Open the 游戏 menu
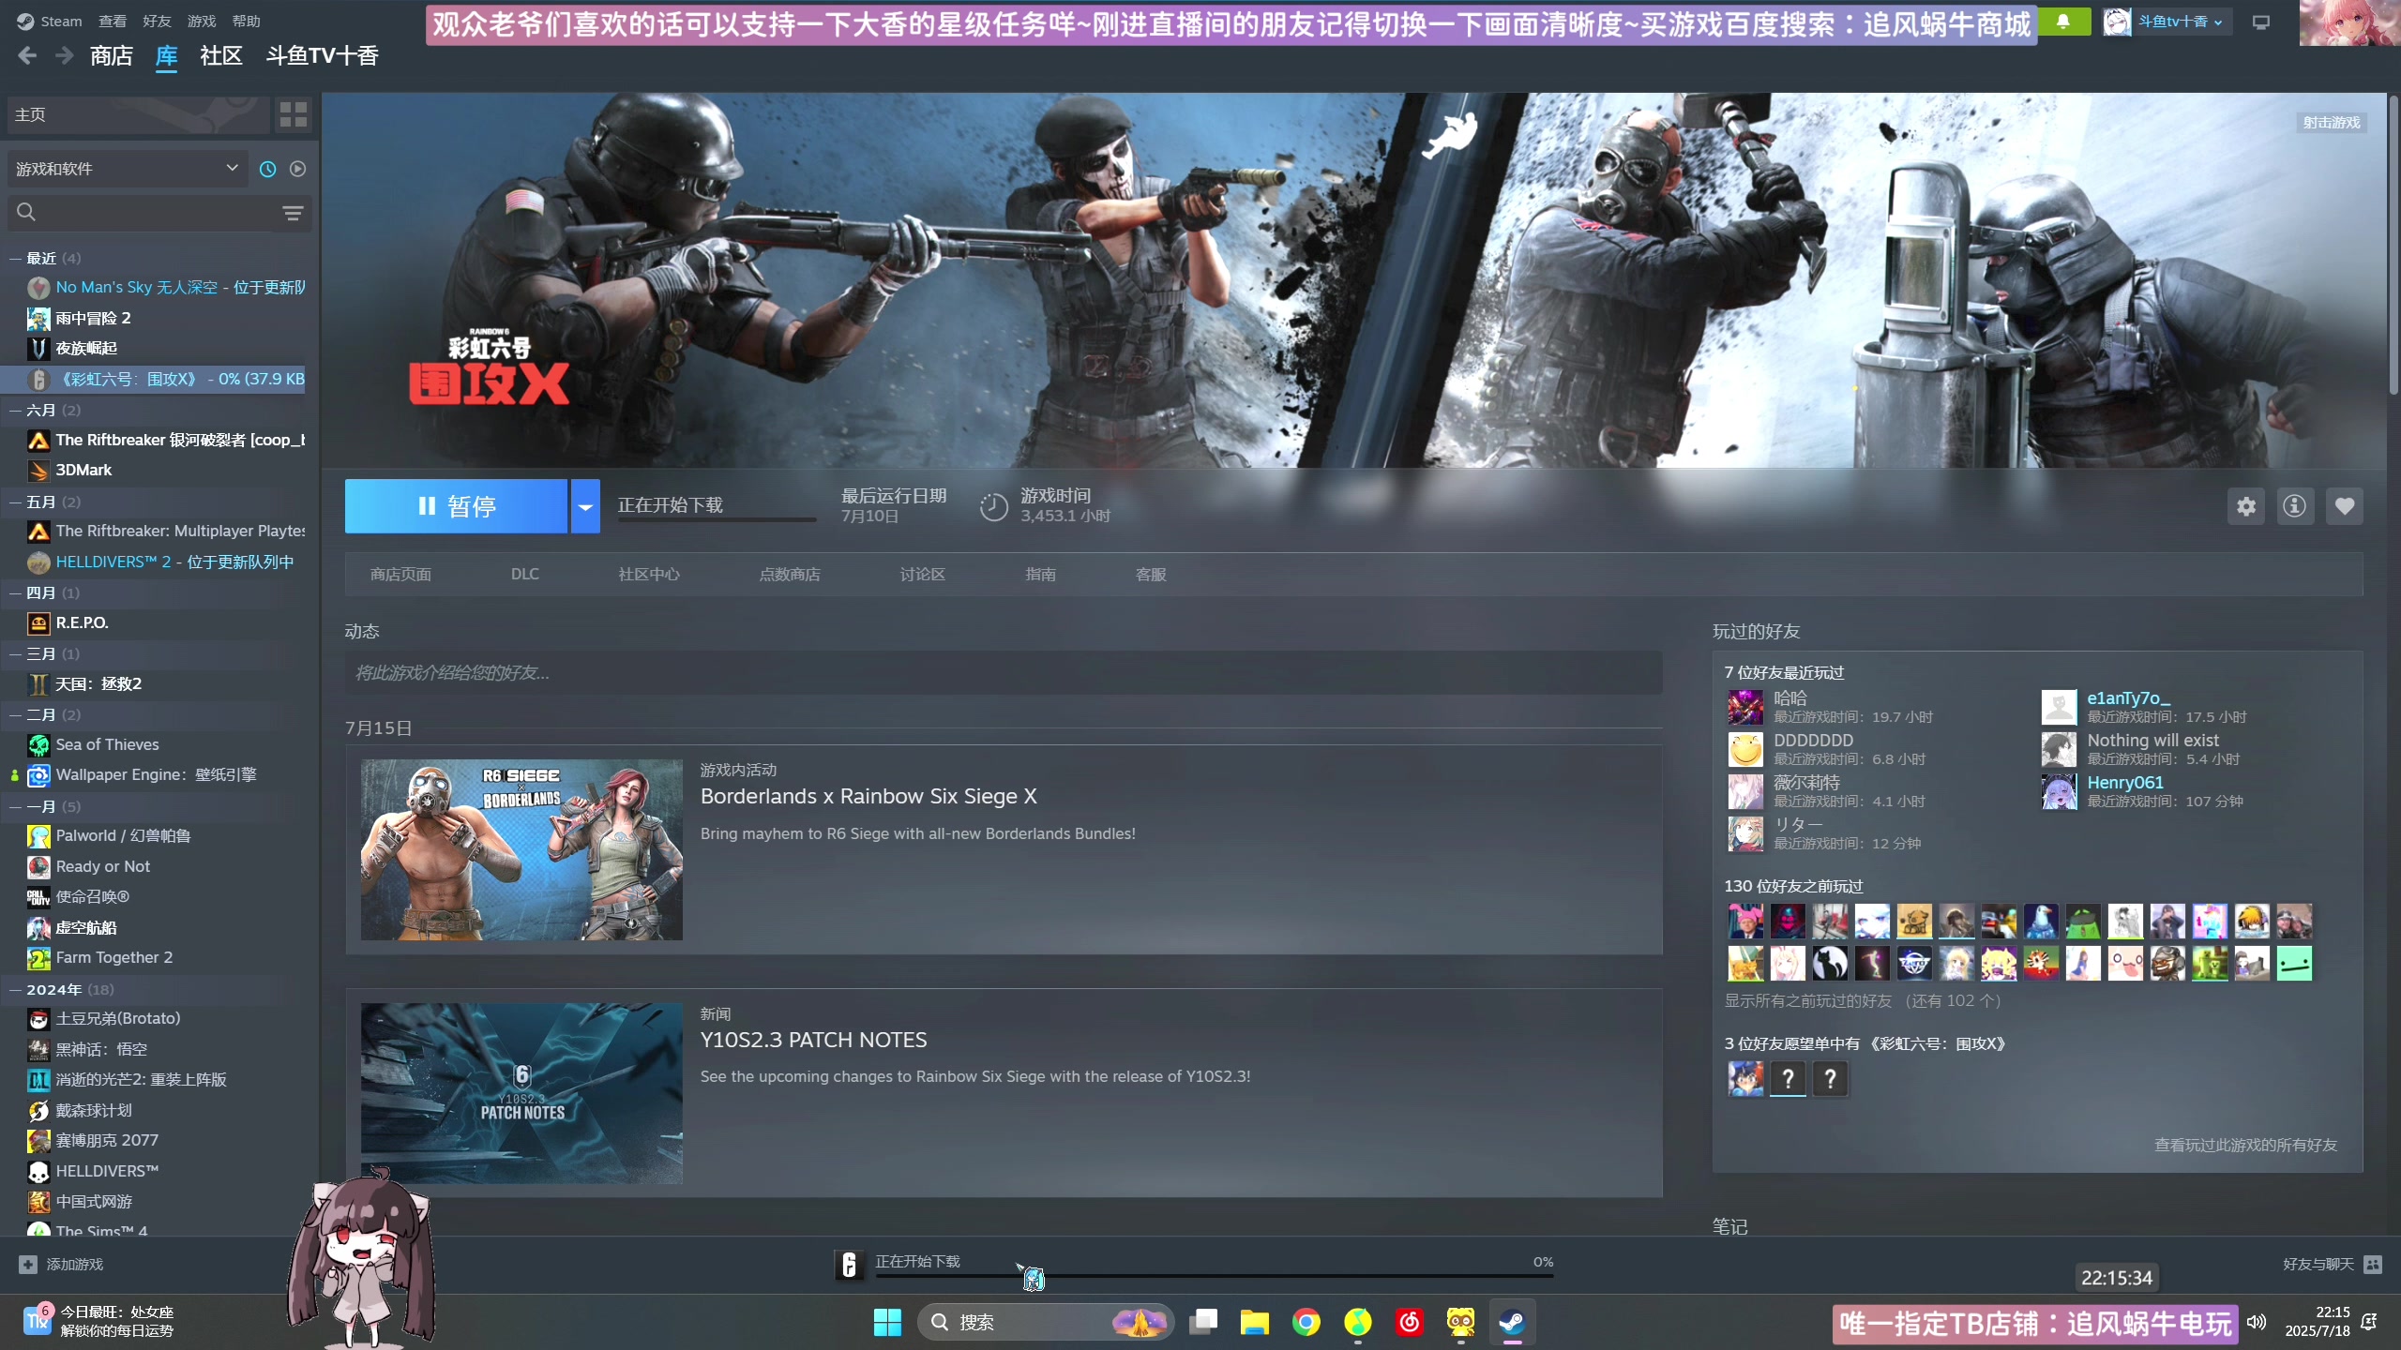 202,21
